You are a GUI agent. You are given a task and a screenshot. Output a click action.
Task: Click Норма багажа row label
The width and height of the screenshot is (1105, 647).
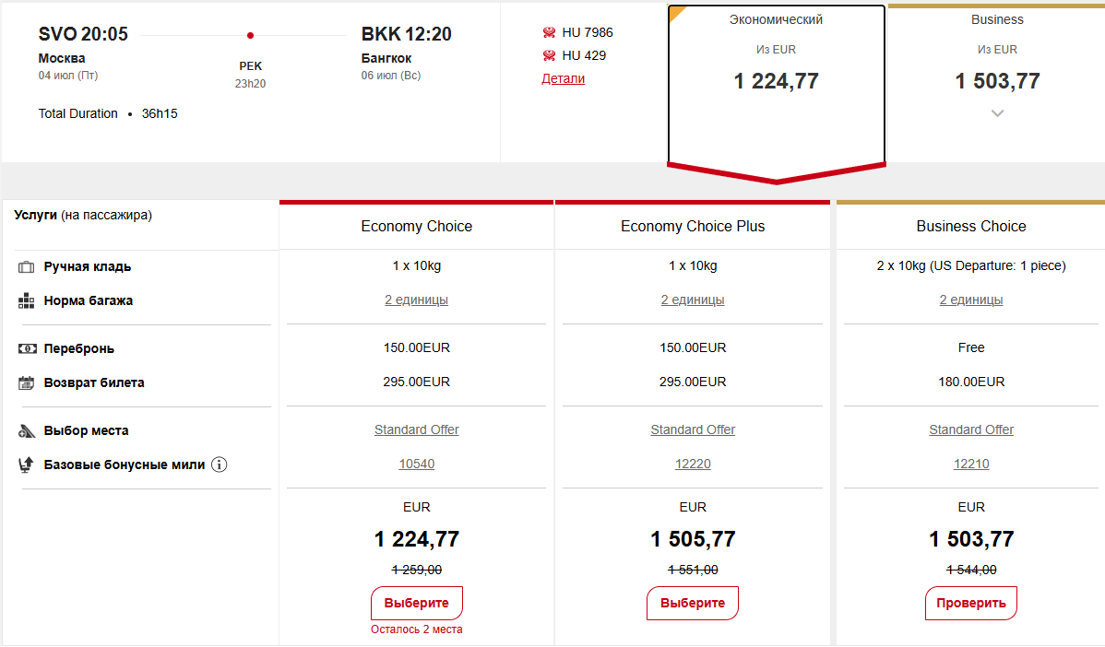(89, 300)
